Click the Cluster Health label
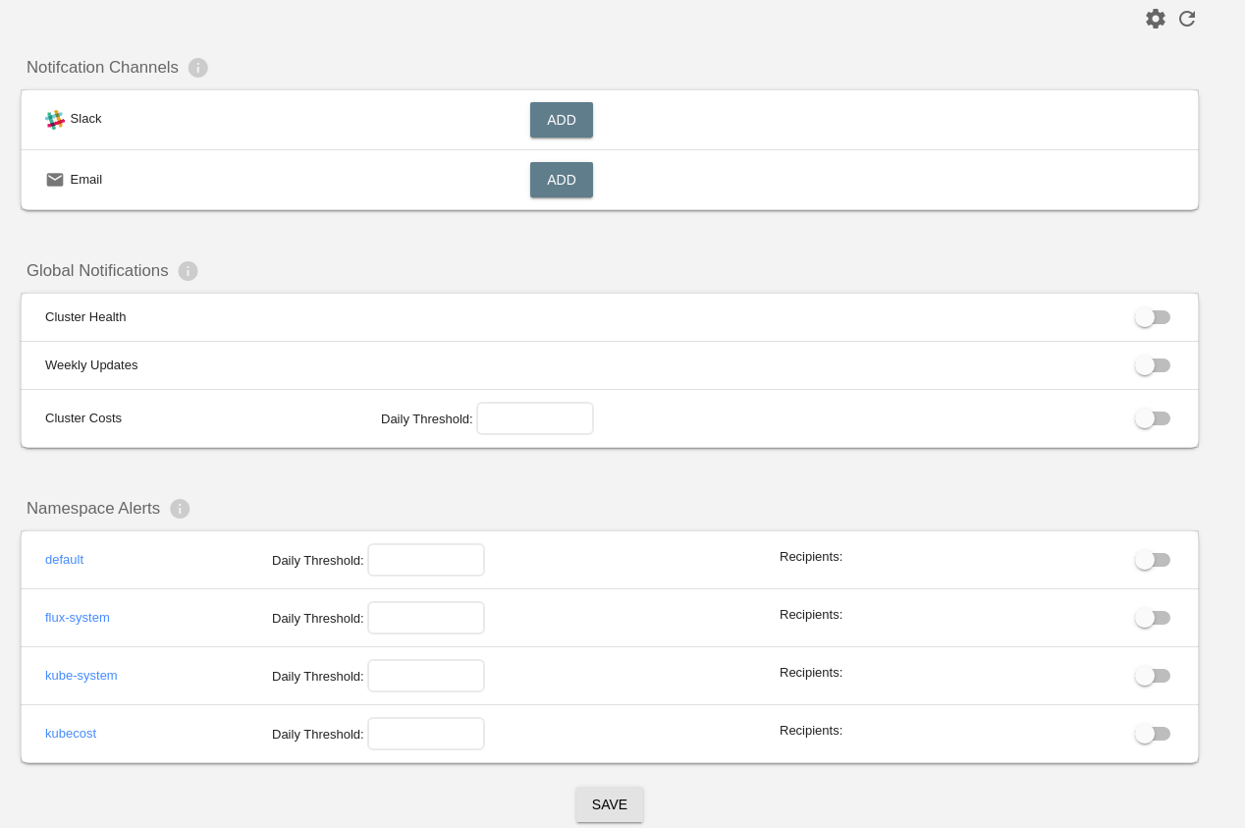The height and width of the screenshot is (828, 1245). pyautogui.click(x=85, y=317)
